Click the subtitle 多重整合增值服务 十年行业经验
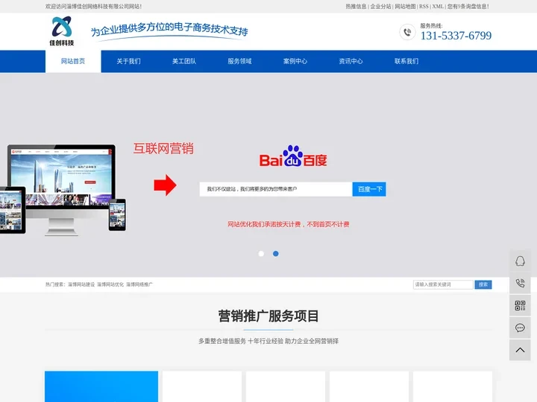537x402 pixels. tap(268, 341)
